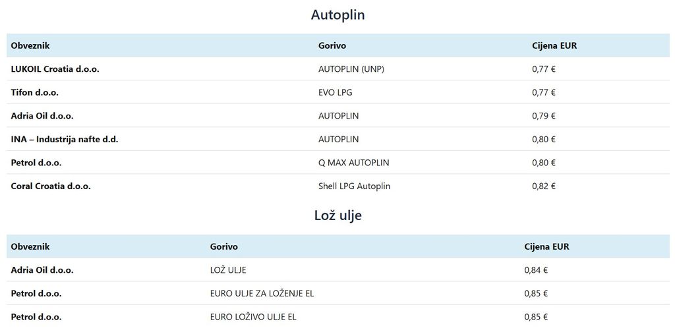Click the Lož ulje section heading
The width and height of the screenshot is (675, 334).
point(337,215)
